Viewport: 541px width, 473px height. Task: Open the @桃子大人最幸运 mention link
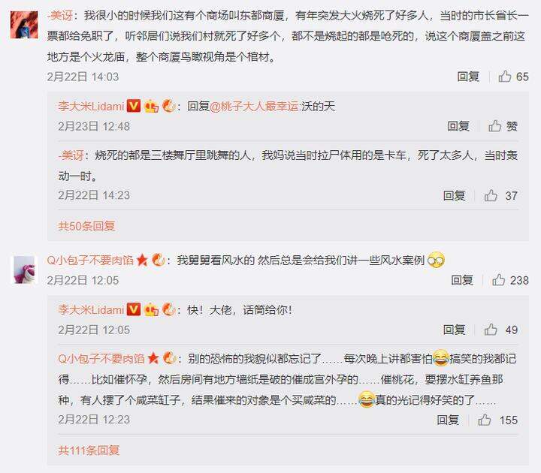[254, 106]
